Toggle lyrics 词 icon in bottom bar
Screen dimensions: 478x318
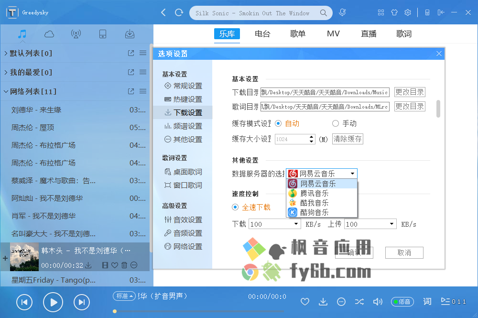point(427,302)
